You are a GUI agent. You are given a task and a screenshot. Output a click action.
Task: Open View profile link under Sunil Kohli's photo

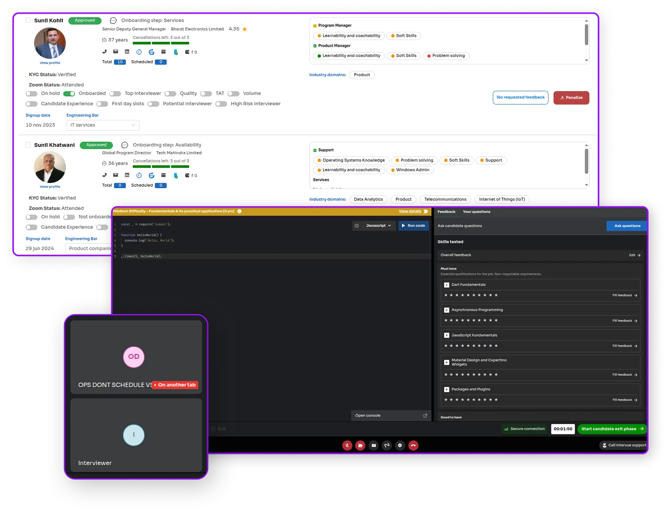(x=50, y=63)
